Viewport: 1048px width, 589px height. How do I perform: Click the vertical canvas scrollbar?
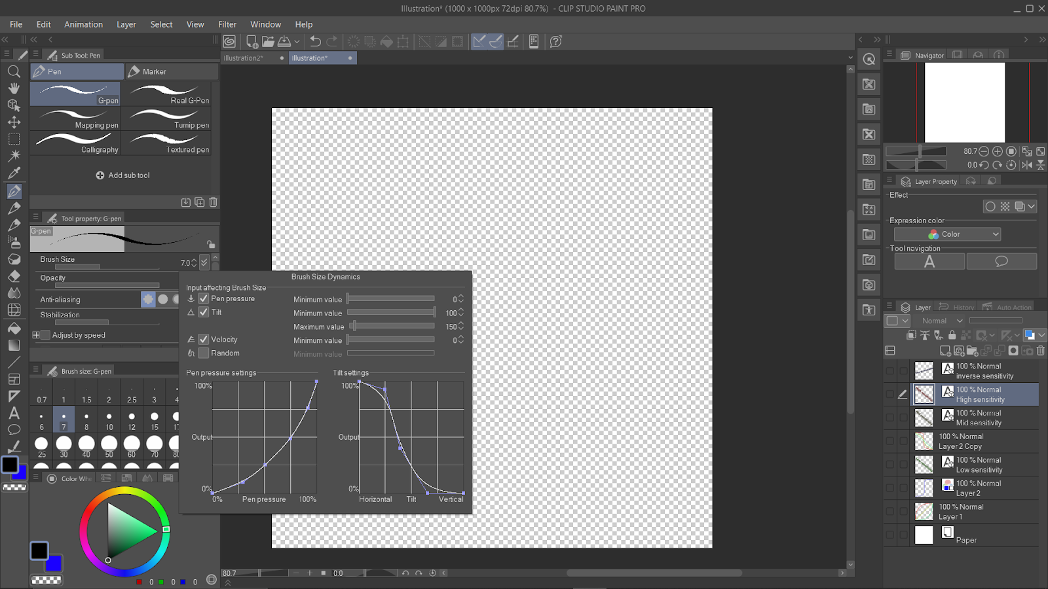tap(850, 312)
